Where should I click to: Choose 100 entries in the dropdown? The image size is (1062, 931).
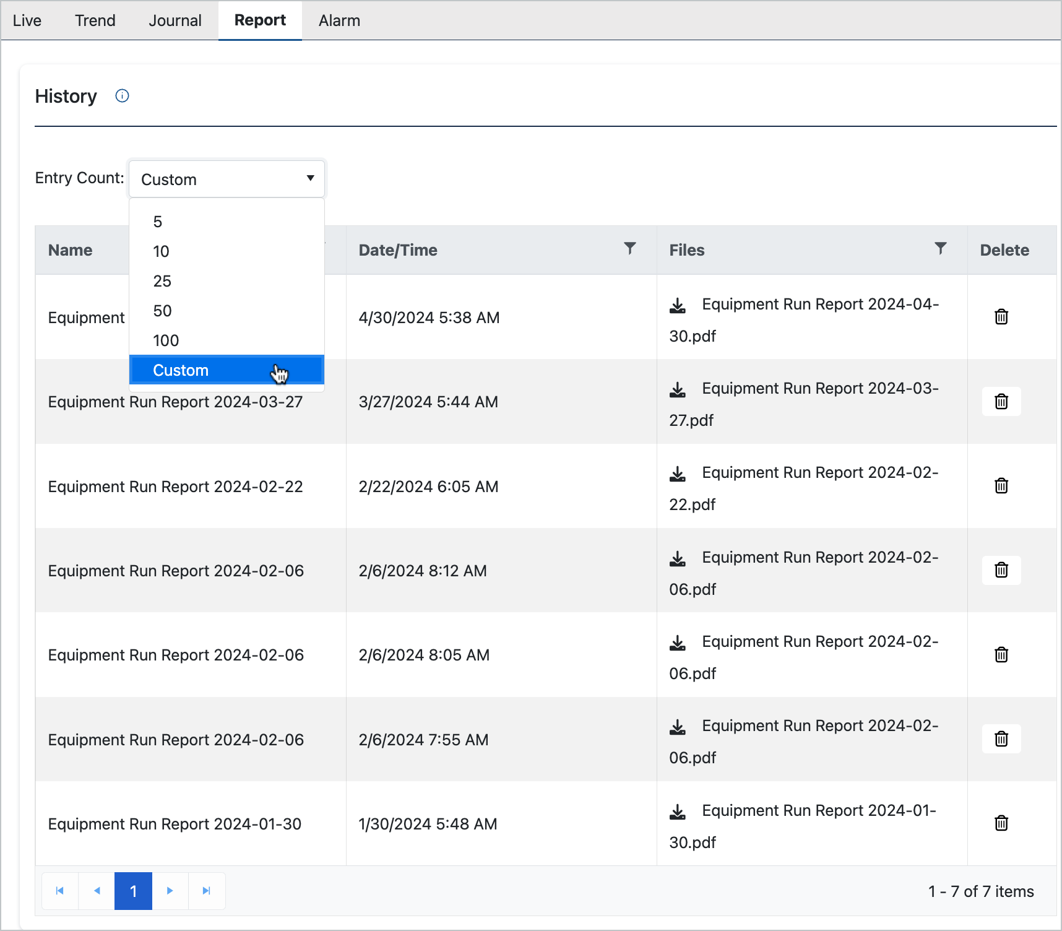click(166, 340)
